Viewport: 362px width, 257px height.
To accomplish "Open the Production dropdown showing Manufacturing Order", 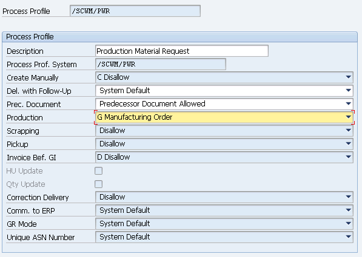I will point(224,117).
